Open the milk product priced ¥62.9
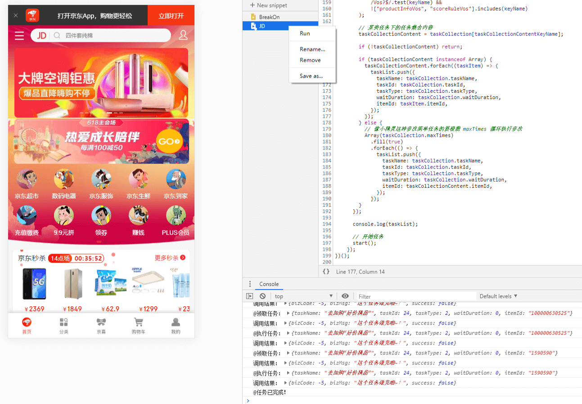 pyautogui.click(x=110, y=289)
